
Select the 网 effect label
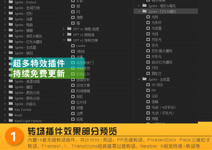(78, 12)
